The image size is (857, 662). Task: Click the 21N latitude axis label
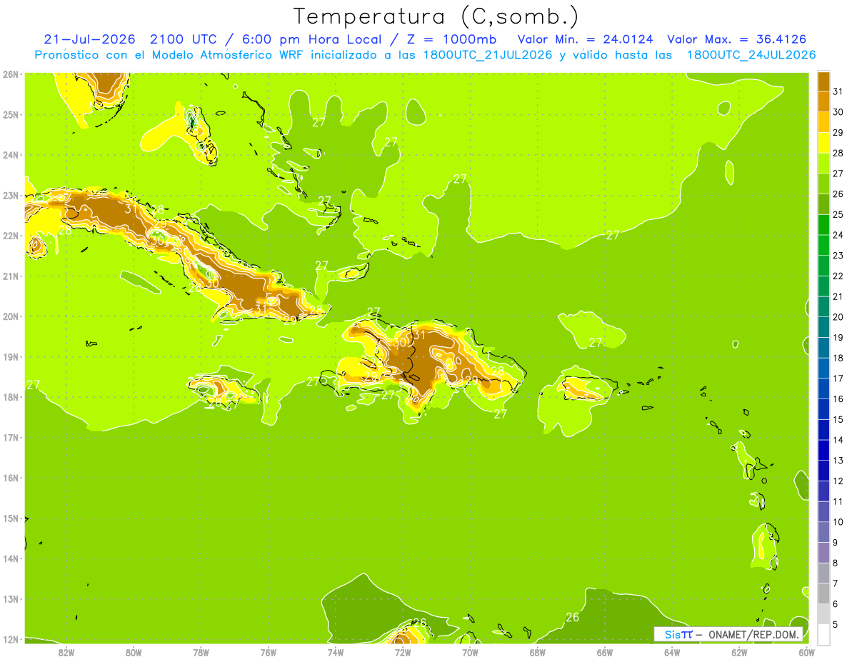[x=11, y=276]
